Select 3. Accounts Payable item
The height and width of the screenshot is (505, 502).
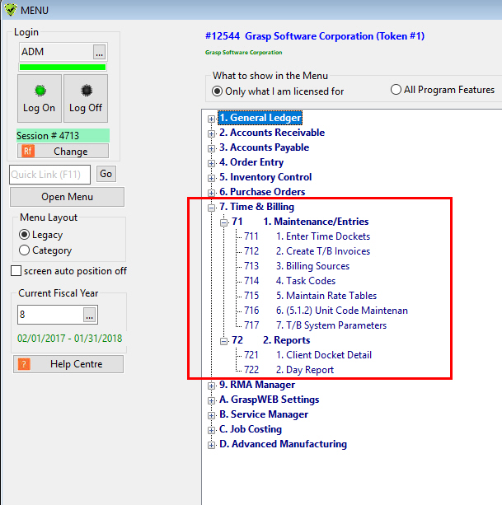pyautogui.click(x=265, y=147)
